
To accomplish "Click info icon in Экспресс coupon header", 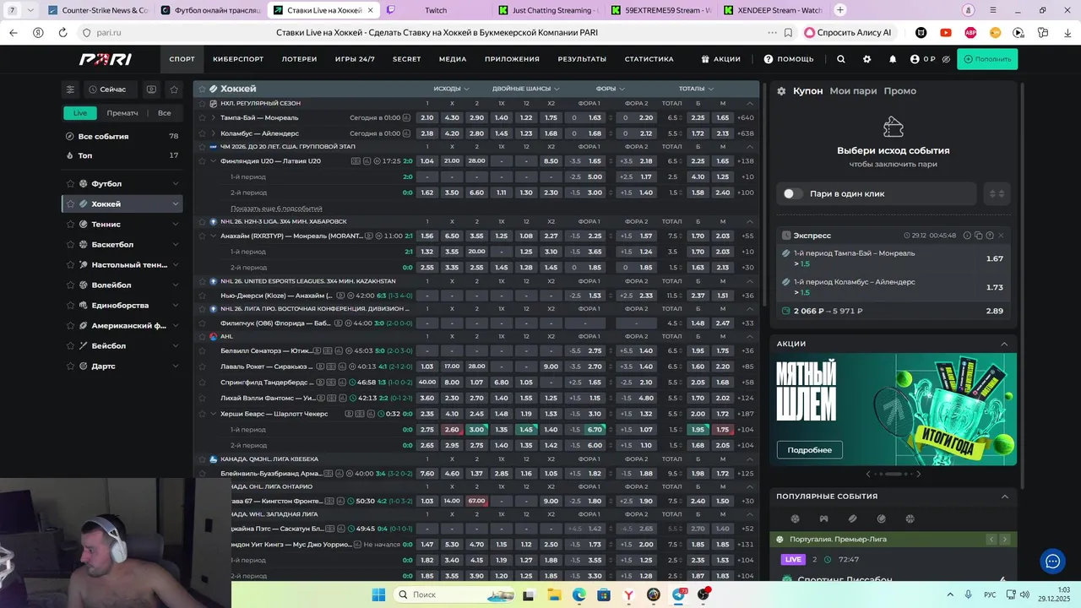I will pyautogui.click(x=966, y=236).
